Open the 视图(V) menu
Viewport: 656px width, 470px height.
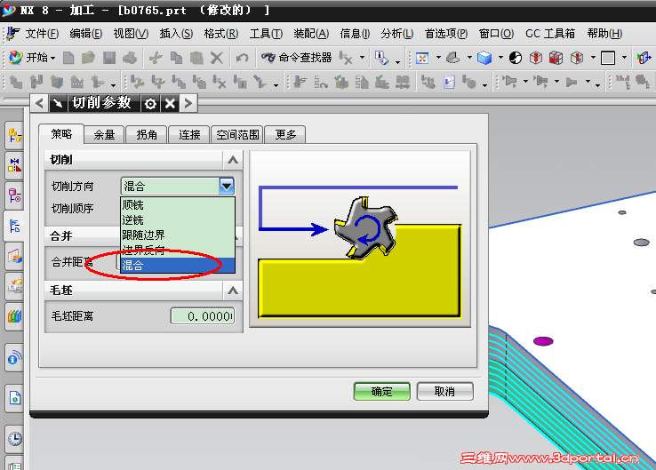(x=131, y=34)
